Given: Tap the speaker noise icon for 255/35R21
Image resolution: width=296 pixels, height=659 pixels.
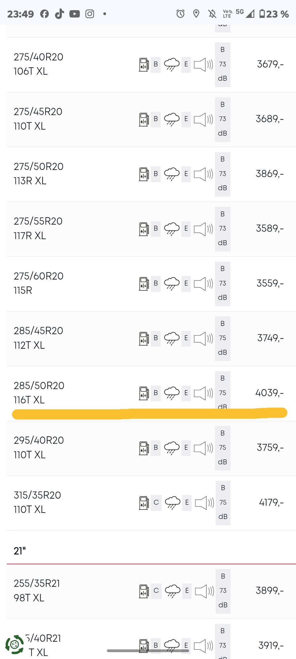Looking at the screenshot, I should click(x=205, y=591).
